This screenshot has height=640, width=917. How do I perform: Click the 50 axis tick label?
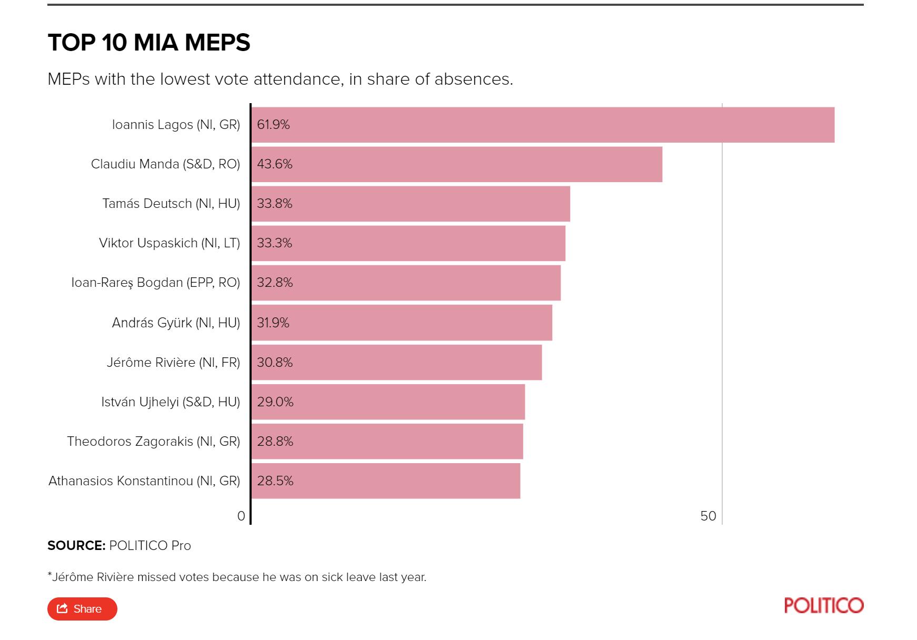(x=708, y=516)
